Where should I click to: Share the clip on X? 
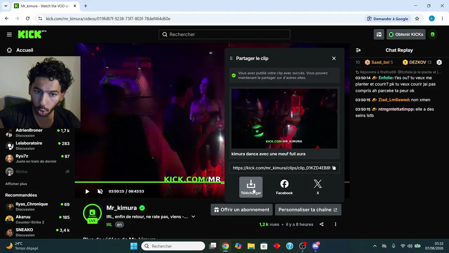pyautogui.click(x=317, y=187)
